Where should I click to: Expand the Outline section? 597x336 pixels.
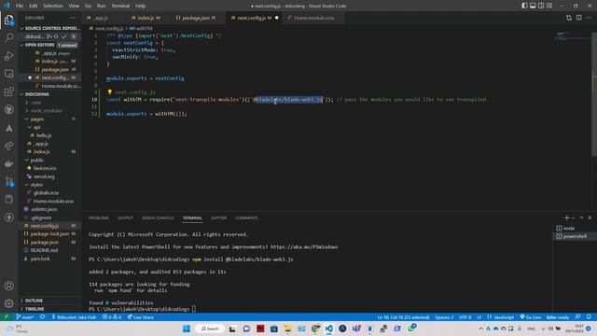click(49, 301)
